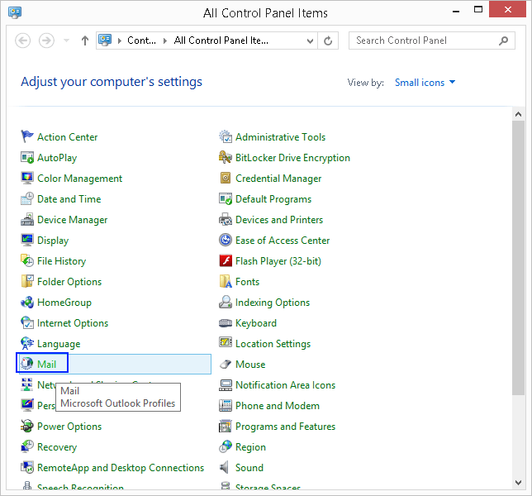532x496 pixels.
Task: Open the recent locations dropdown arrow
Action: 66,41
